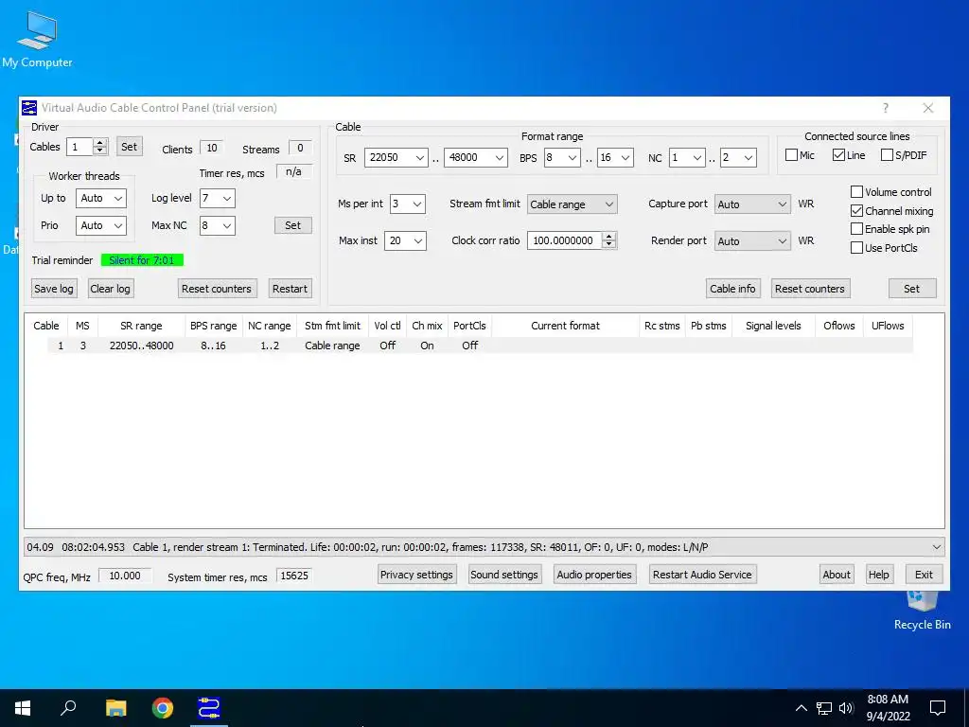
Task: Open Cable info button
Action: click(x=733, y=289)
